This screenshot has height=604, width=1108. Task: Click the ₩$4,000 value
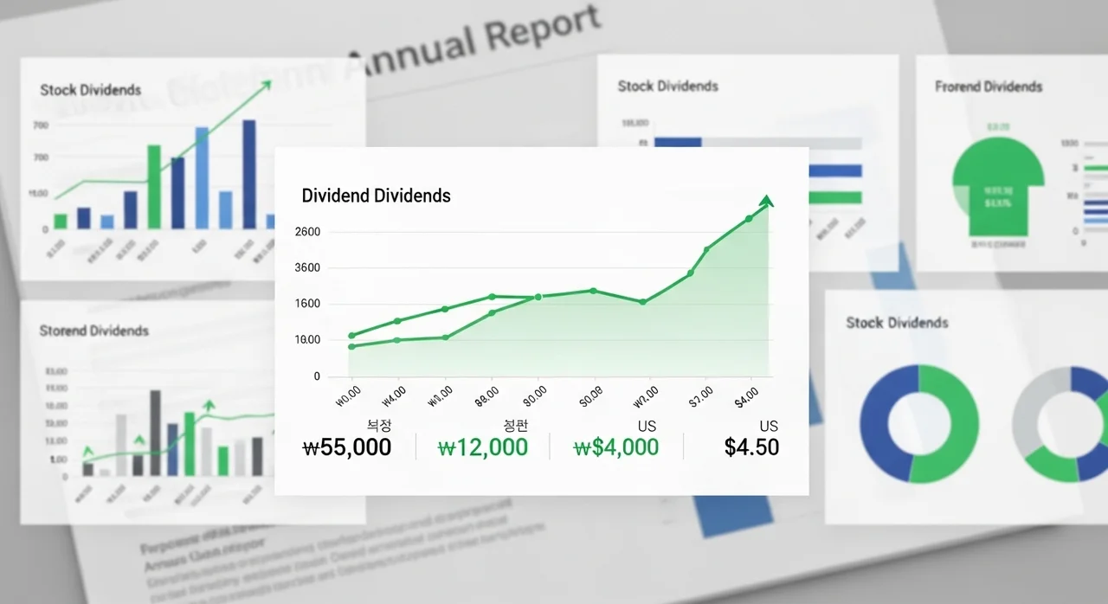pyautogui.click(x=615, y=447)
